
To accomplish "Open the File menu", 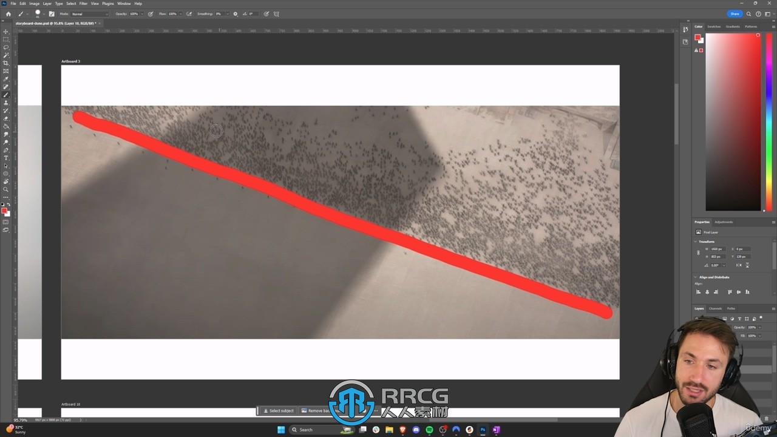I will click(13, 4).
